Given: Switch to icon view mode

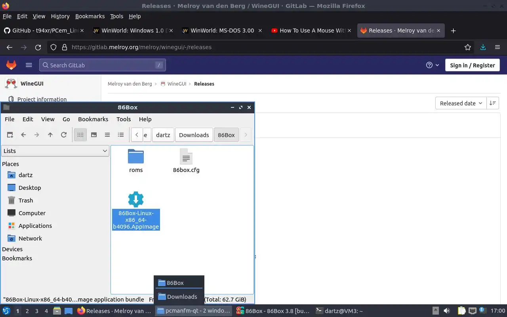Looking at the screenshot, I should coord(80,135).
